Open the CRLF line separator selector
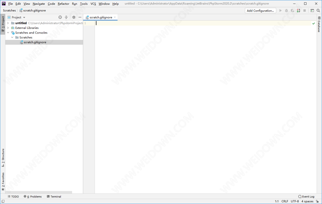The image size is (322, 204). pos(285,201)
